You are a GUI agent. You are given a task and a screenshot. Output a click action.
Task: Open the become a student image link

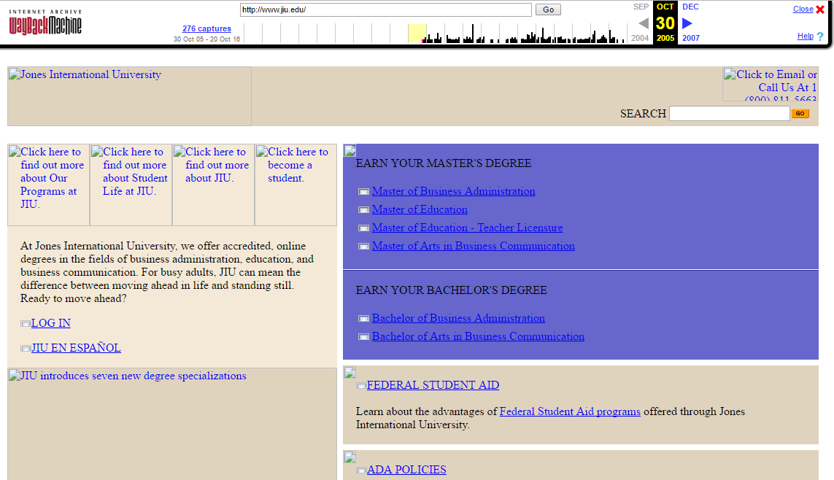[296, 185]
